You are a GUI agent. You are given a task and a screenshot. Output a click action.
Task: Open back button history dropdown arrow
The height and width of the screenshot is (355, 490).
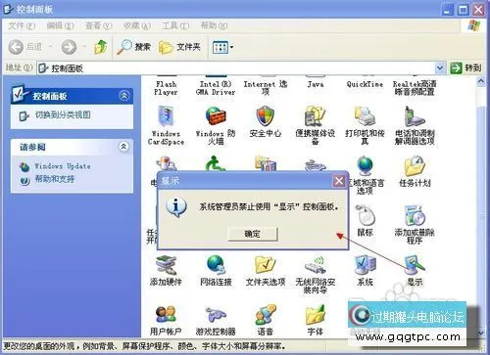pyautogui.click(x=51, y=47)
